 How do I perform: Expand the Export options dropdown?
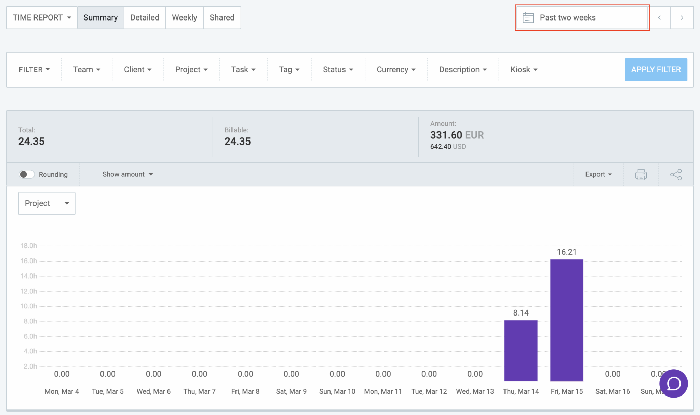[598, 174]
